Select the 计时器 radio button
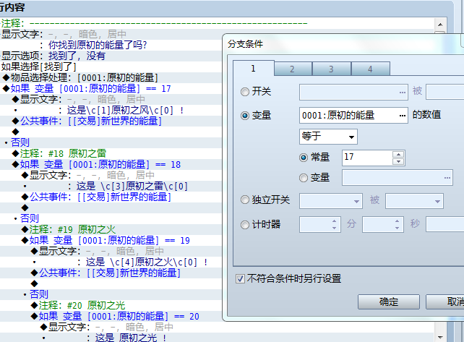The image size is (464, 342). (x=245, y=225)
